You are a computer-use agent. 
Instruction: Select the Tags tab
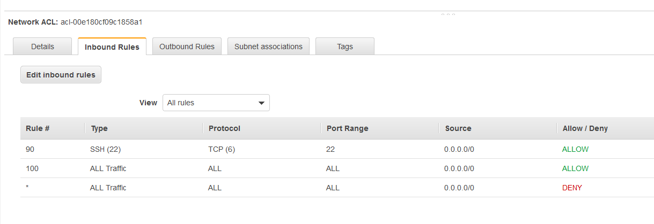tap(345, 47)
